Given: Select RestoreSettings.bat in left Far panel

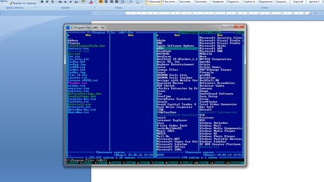Looking at the screenshot, I should 85,94.
